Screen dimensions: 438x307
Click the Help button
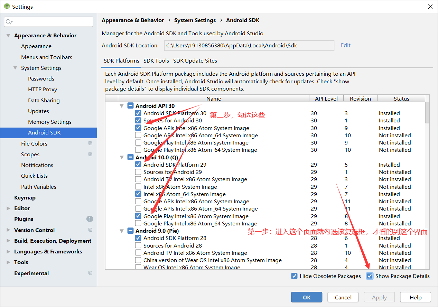[416, 297]
